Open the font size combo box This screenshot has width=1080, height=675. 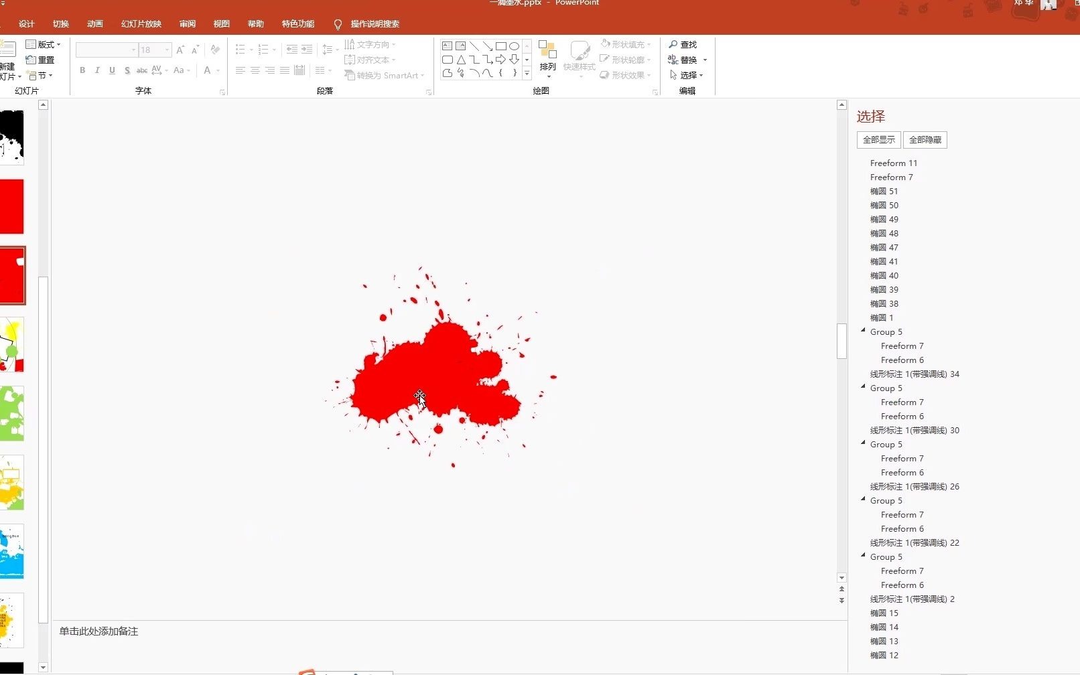(x=155, y=50)
